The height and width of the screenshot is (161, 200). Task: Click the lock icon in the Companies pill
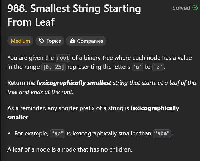tap(72, 41)
